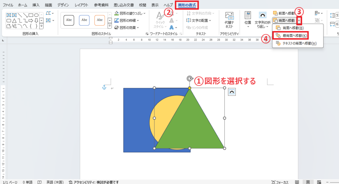Click アクセシビリティ: 検討が必要です status
The width and height of the screenshot is (339, 184).
tap(94, 182)
